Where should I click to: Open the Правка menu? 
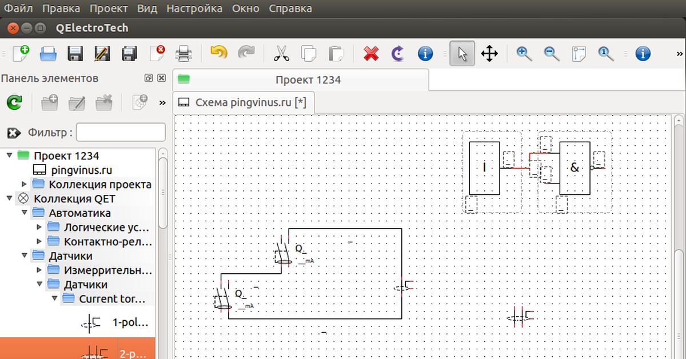coord(61,9)
